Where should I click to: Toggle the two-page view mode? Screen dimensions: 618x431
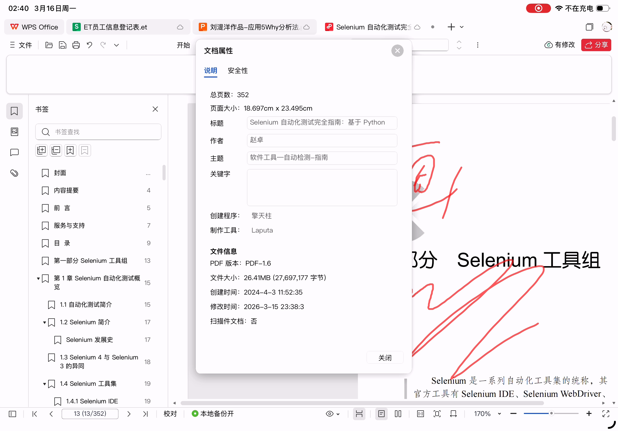pyautogui.click(x=398, y=414)
